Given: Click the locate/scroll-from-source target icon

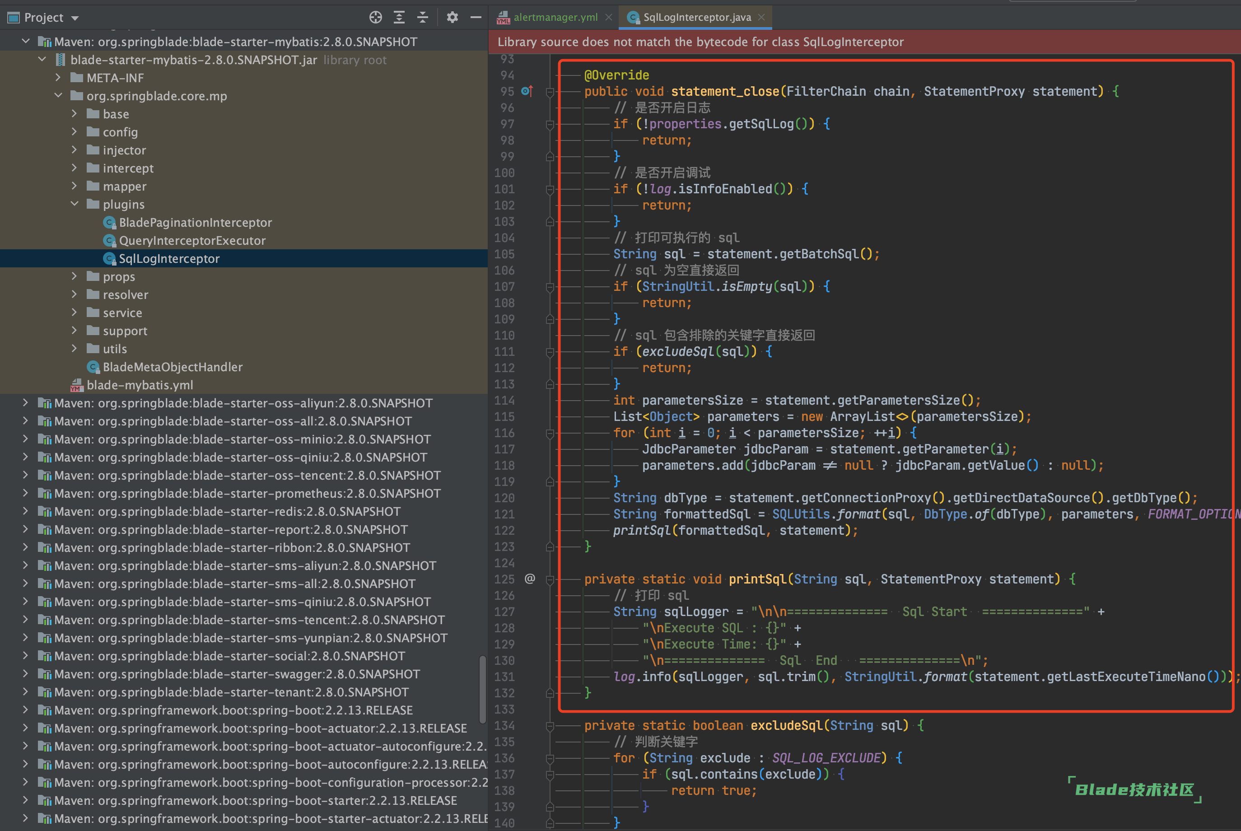Looking at the screenshot, I should 375,18.
